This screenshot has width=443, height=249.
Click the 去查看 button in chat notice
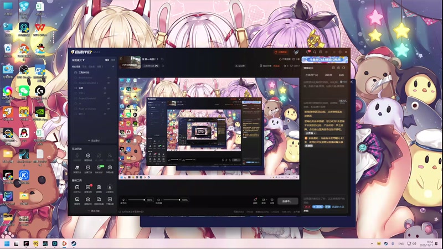310,133
